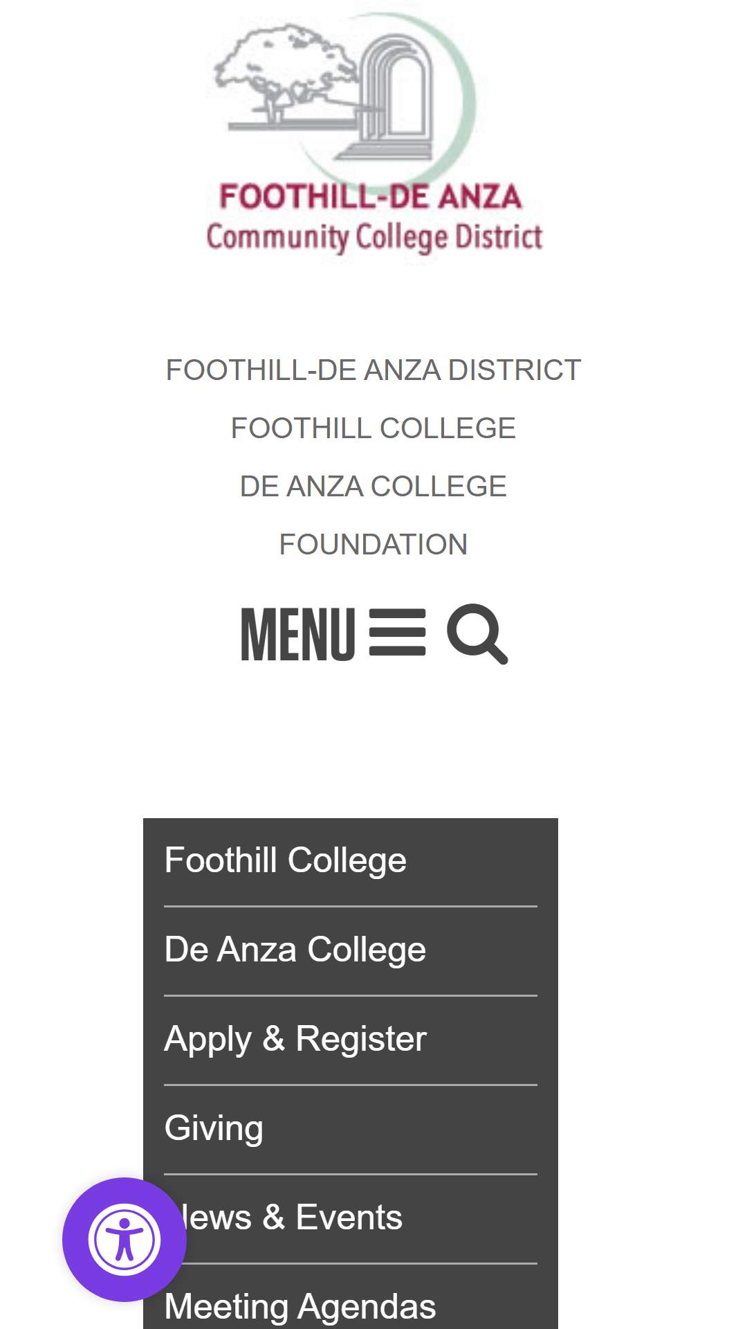Visit the DE ANZA COLLEGE top link
This screenshot has height=1329, width=747.
(x=373, y=486)
